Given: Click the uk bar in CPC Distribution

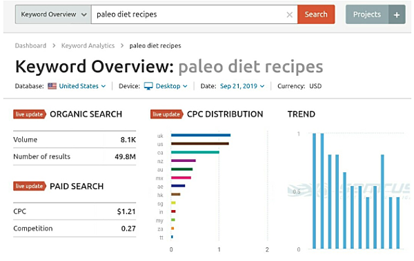Looking at the screenshot, I should point(201,135).
